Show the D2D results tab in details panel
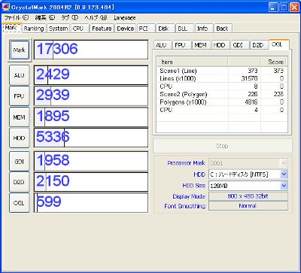 (259, 45)
